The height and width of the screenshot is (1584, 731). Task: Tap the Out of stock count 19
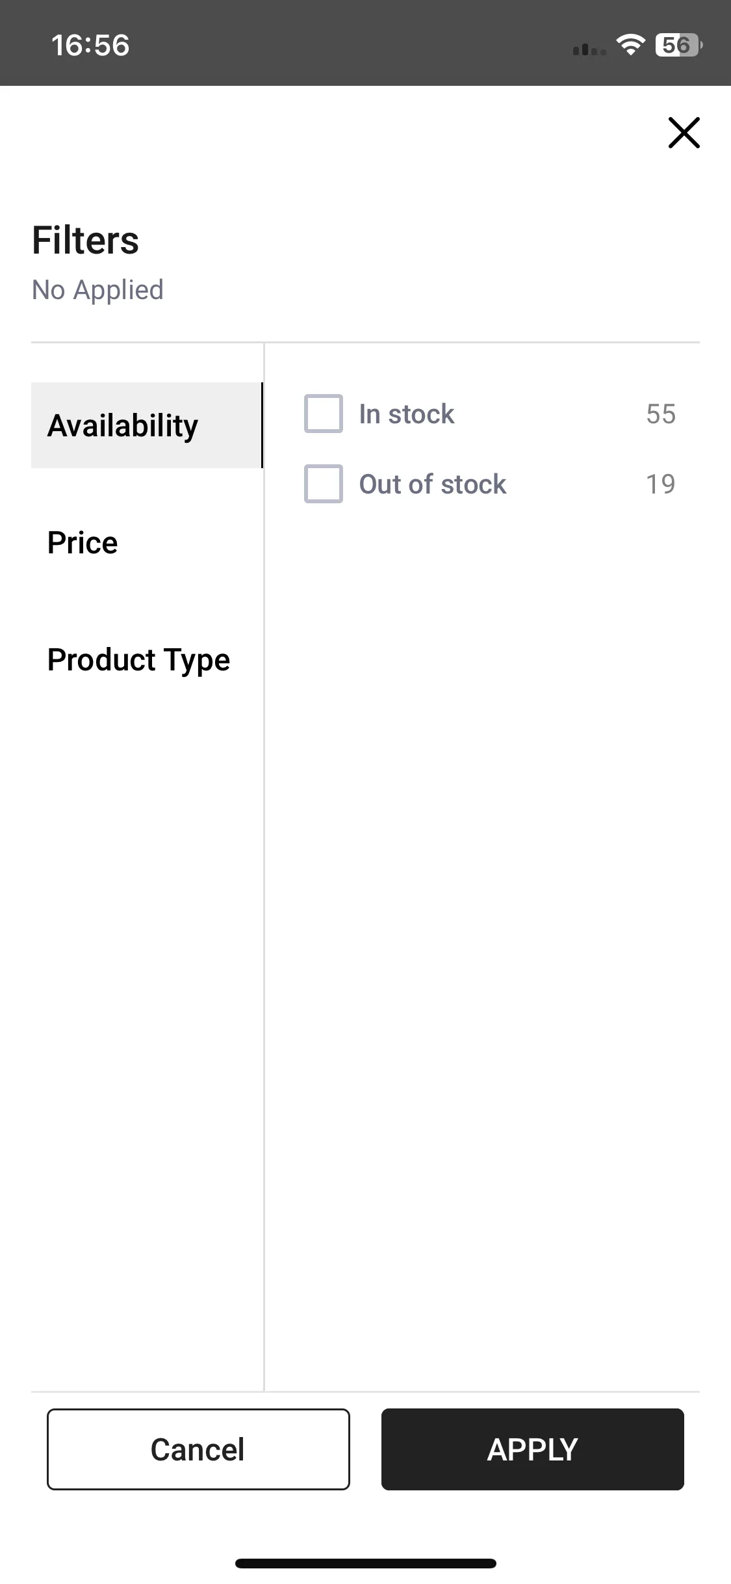(661, 484)
